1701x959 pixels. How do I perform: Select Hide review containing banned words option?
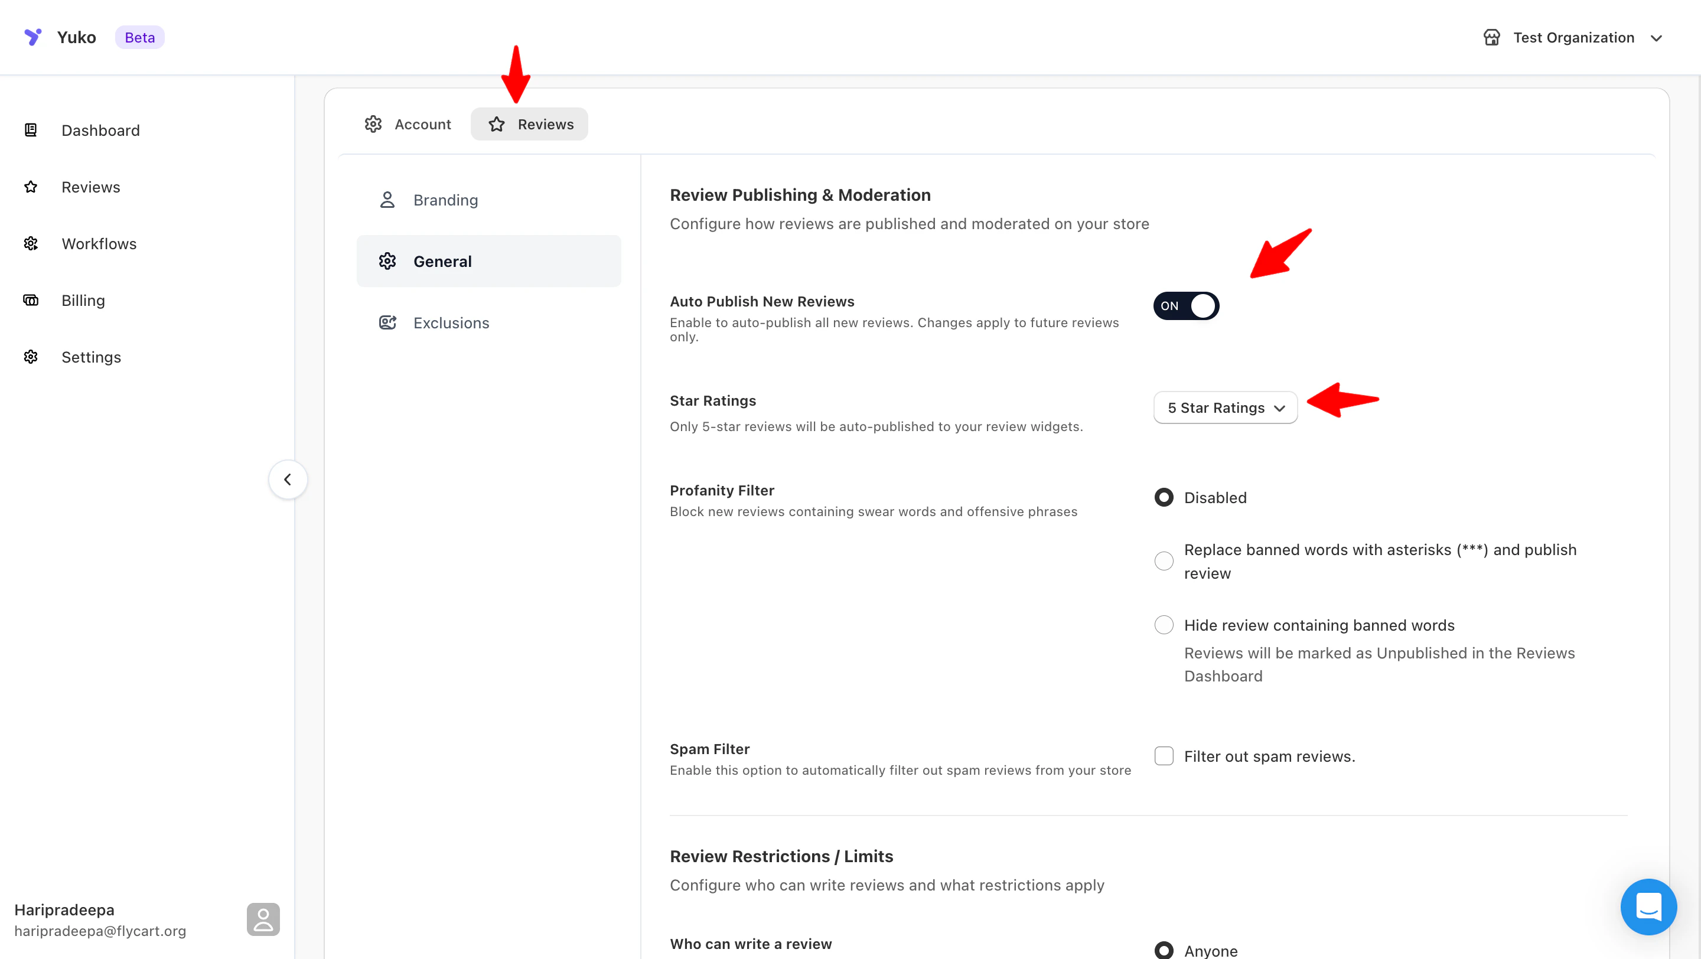[1164, 624]
